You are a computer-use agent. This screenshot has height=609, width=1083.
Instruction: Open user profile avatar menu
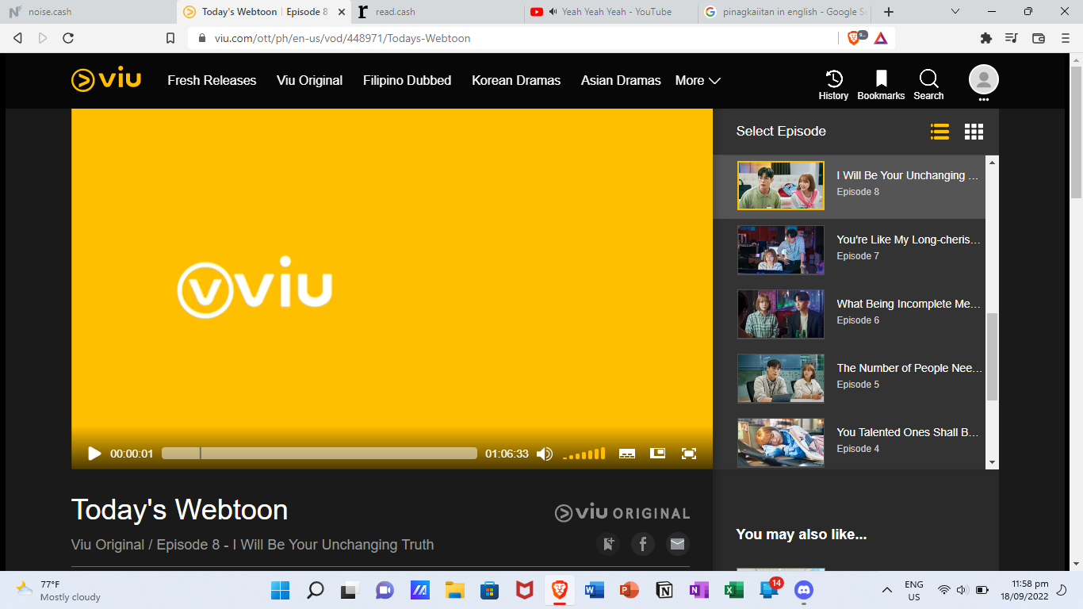coord(983,80)
